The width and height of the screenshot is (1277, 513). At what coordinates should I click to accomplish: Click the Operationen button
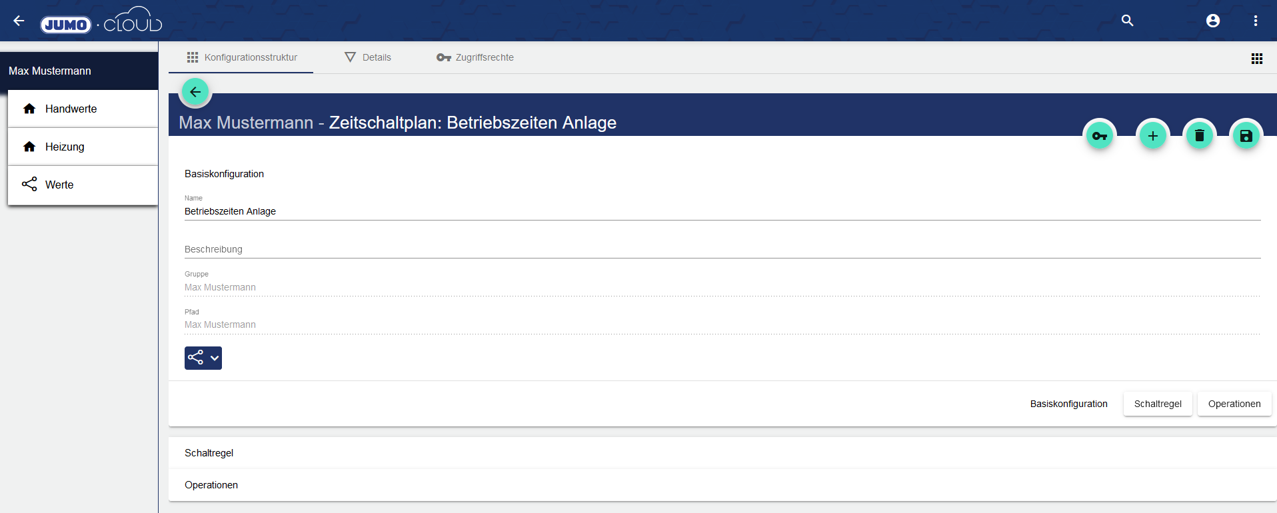tap(1234, 404)
